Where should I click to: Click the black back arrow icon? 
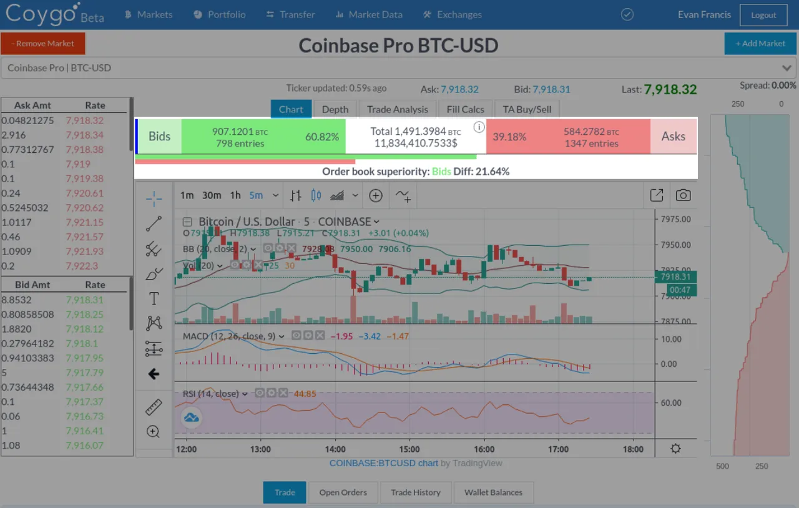154,374
